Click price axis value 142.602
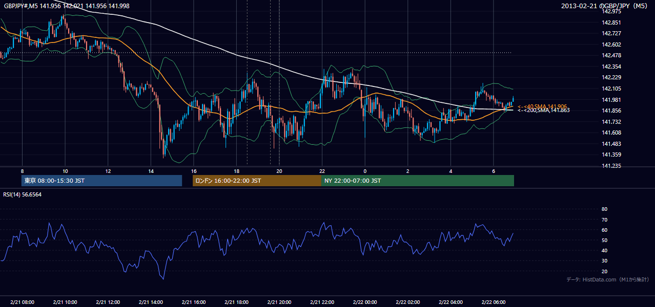655x307 pixels. [611, 45]
